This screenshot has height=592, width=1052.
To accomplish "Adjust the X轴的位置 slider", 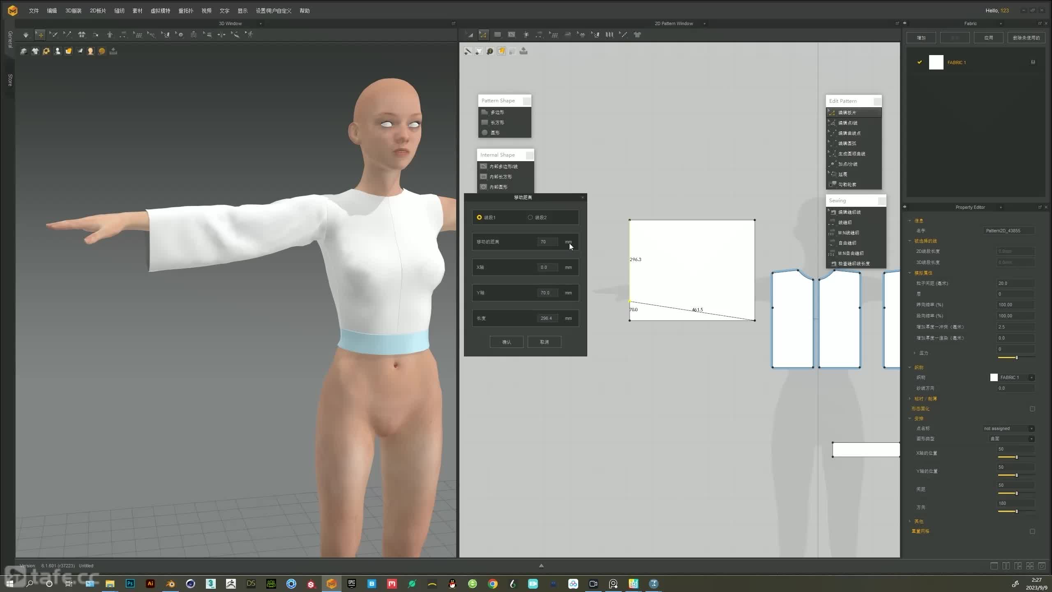I will pyautogui.click(x=1017, y=457).
